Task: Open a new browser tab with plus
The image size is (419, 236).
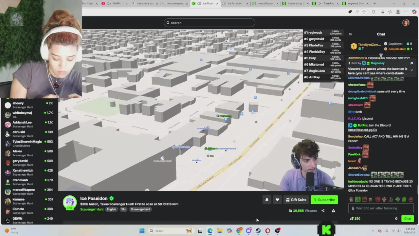Action: pyautogui.click(x=375, y=4)
